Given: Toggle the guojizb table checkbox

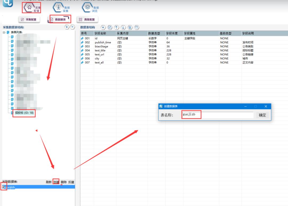Looking at the screenshot, I should click(x=3, y=187).
